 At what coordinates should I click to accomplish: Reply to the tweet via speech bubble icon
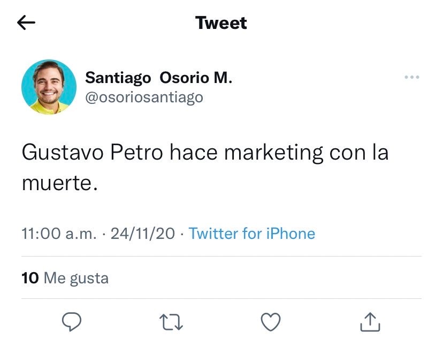tap(71, 321)
